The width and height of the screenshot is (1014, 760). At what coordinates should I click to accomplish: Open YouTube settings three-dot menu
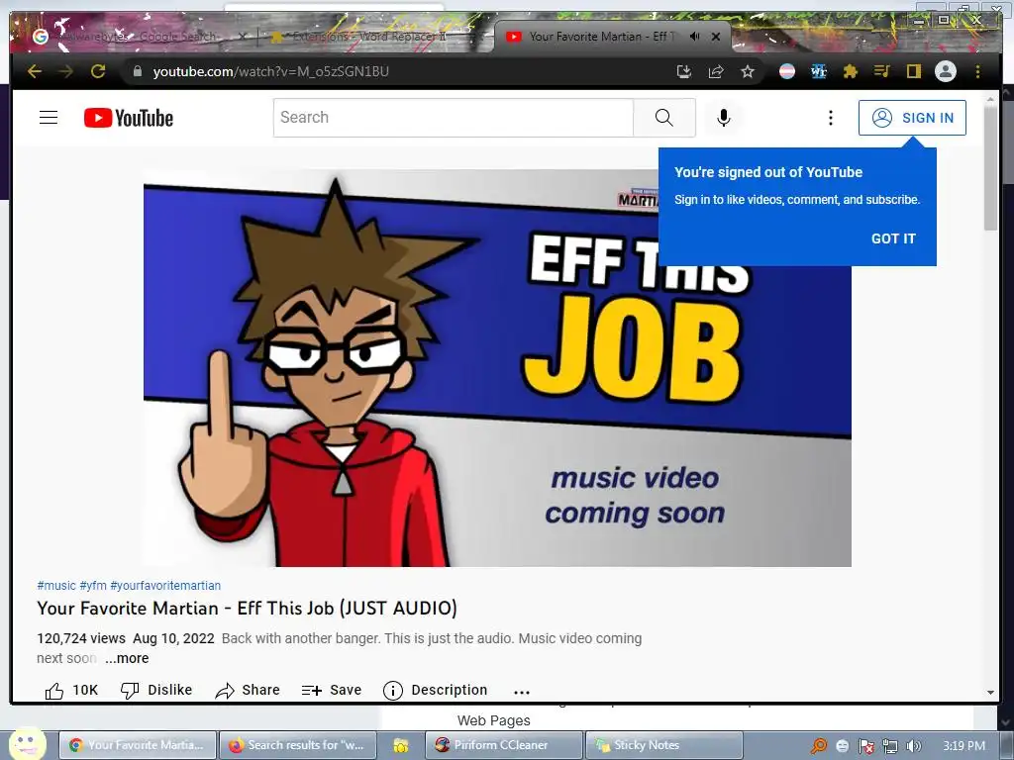(831, 118)
